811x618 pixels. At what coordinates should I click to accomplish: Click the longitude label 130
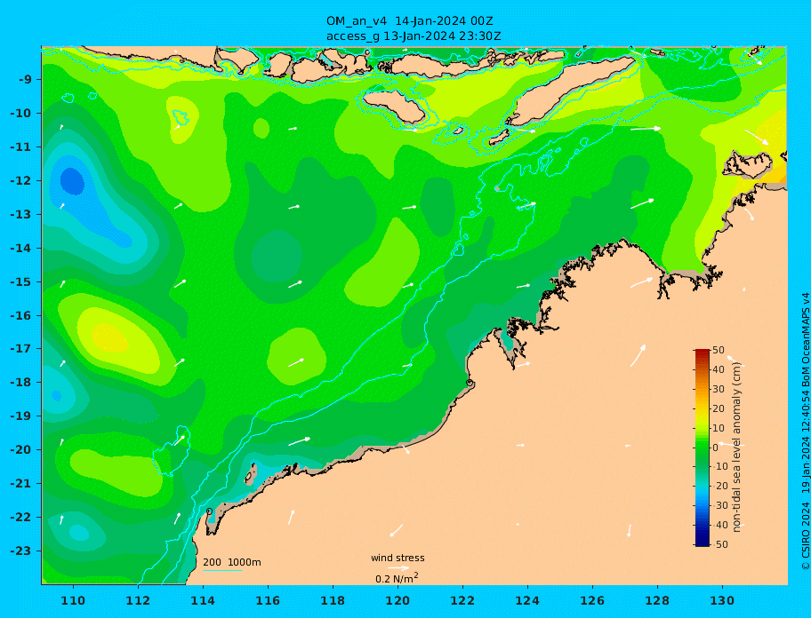(x=722, y=600)
